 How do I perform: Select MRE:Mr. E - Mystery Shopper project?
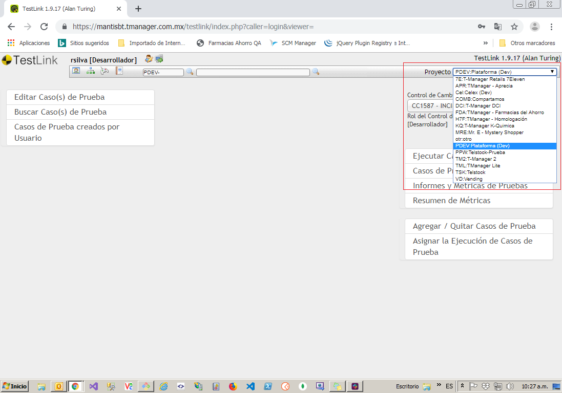[x=505, y=133]
